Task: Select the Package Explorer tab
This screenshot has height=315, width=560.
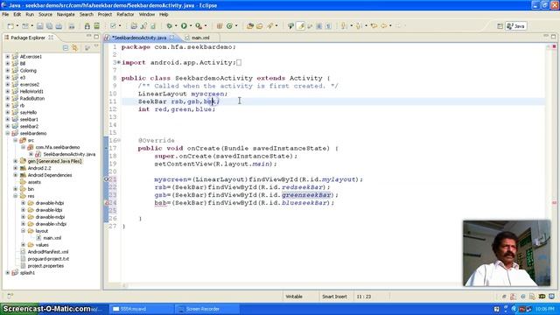Action: [x=28, y=38]
